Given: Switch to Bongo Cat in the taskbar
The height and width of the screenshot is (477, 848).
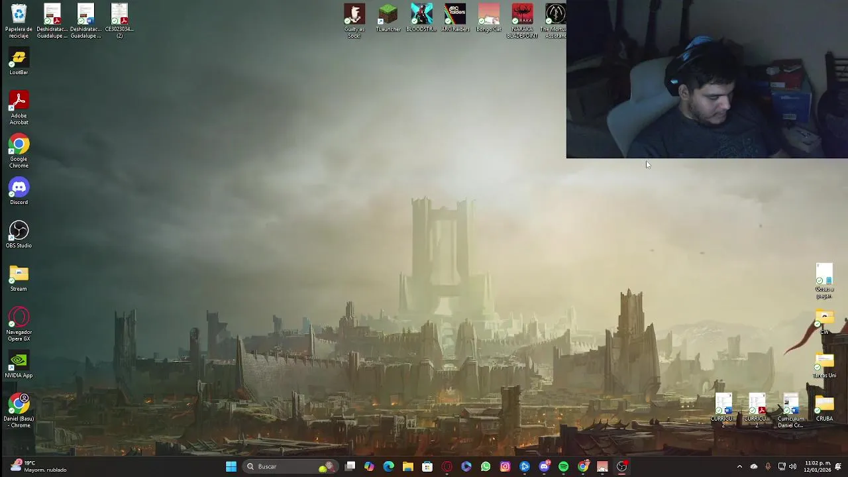Looking at the screenshot, I should tap(602, 466).
